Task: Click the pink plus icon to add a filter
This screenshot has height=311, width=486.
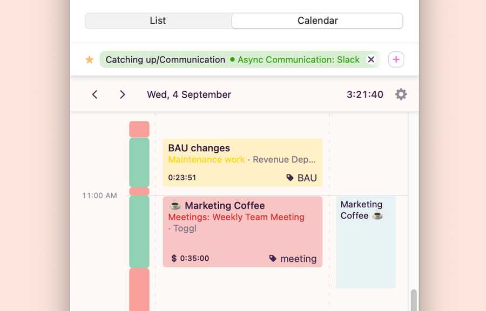Action: pyautogui.click(x=396, y=59)
